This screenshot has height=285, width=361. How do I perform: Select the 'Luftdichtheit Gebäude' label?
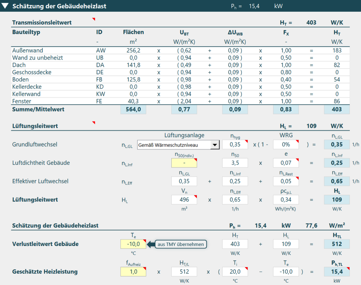(x=41, y=163)
